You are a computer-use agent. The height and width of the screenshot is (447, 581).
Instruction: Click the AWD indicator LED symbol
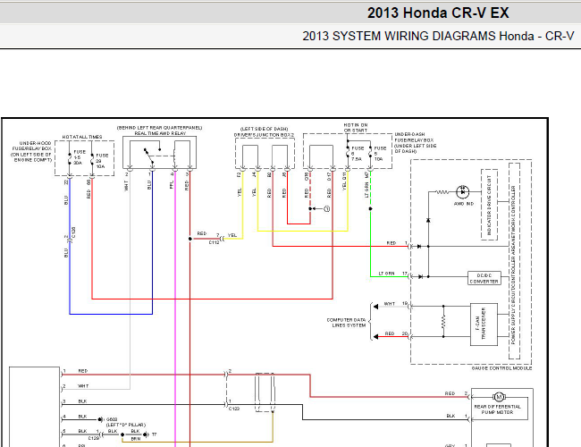pyautogui.click(x=462, y=192)
